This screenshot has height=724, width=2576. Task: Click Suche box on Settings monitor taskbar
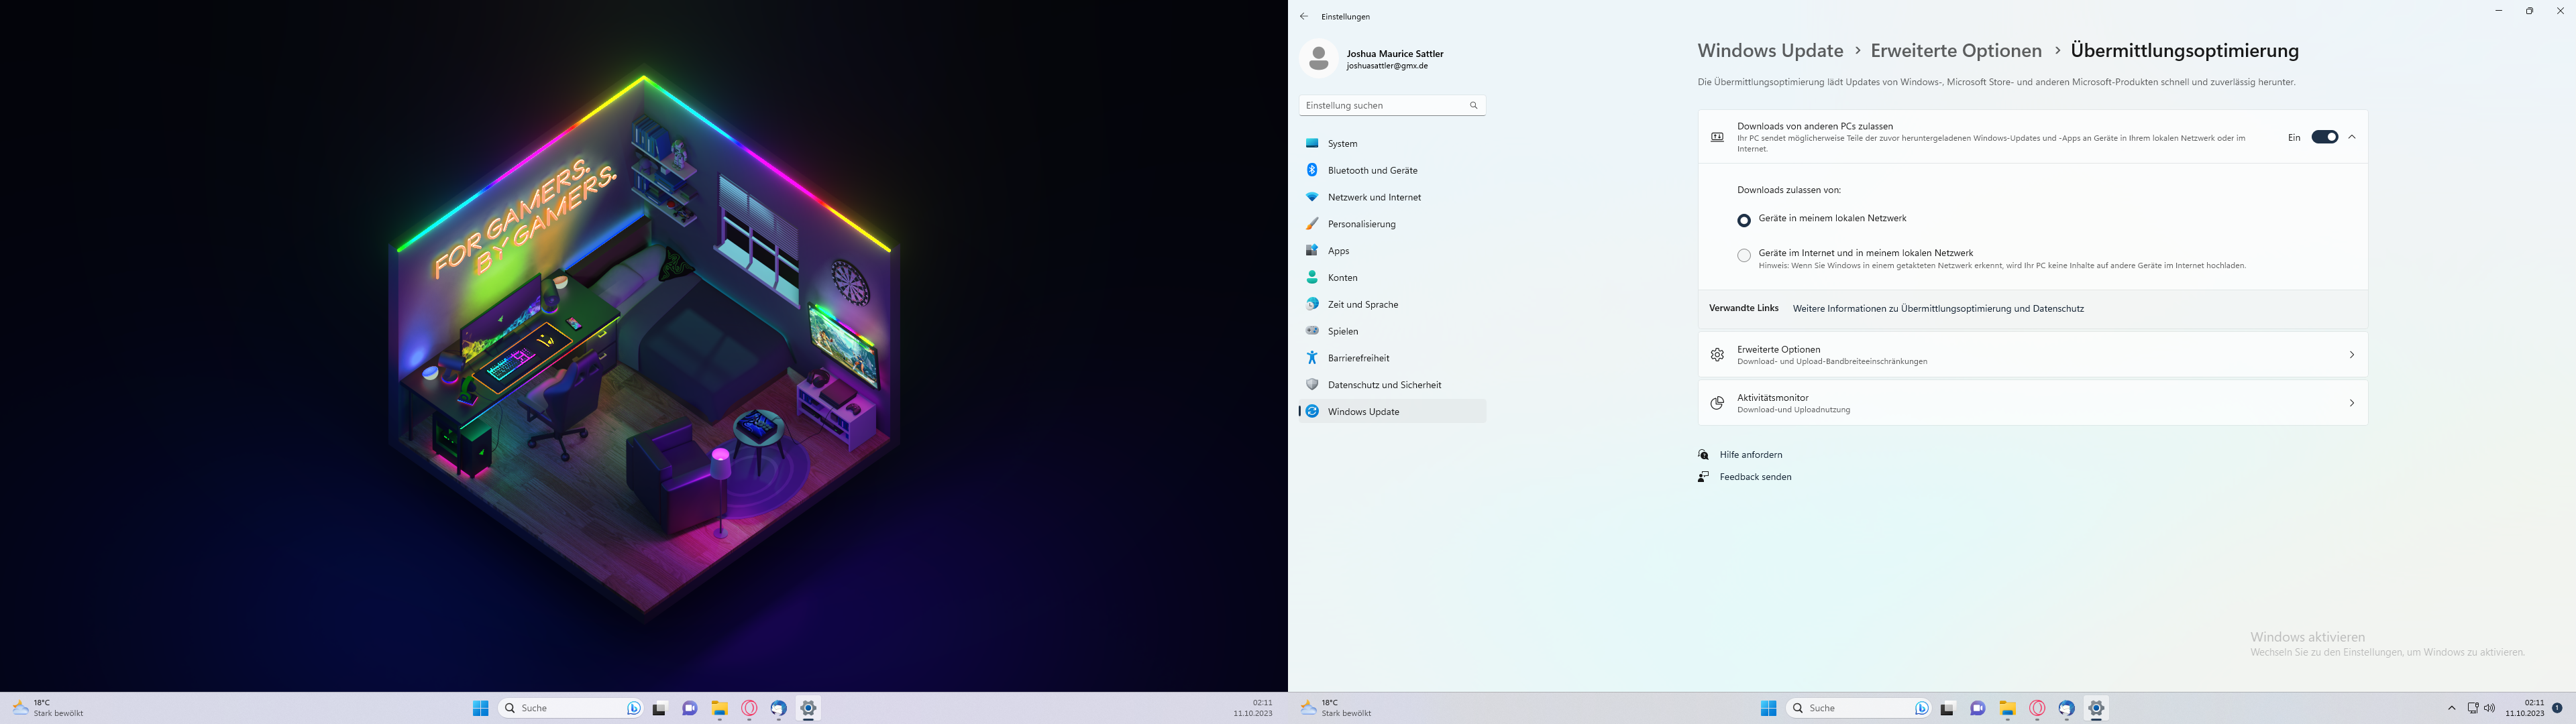point(1857,708)
